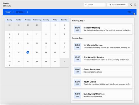Open the Sunday Night Service event
Viewport: 139px width, 105px height.
point(102,95)
